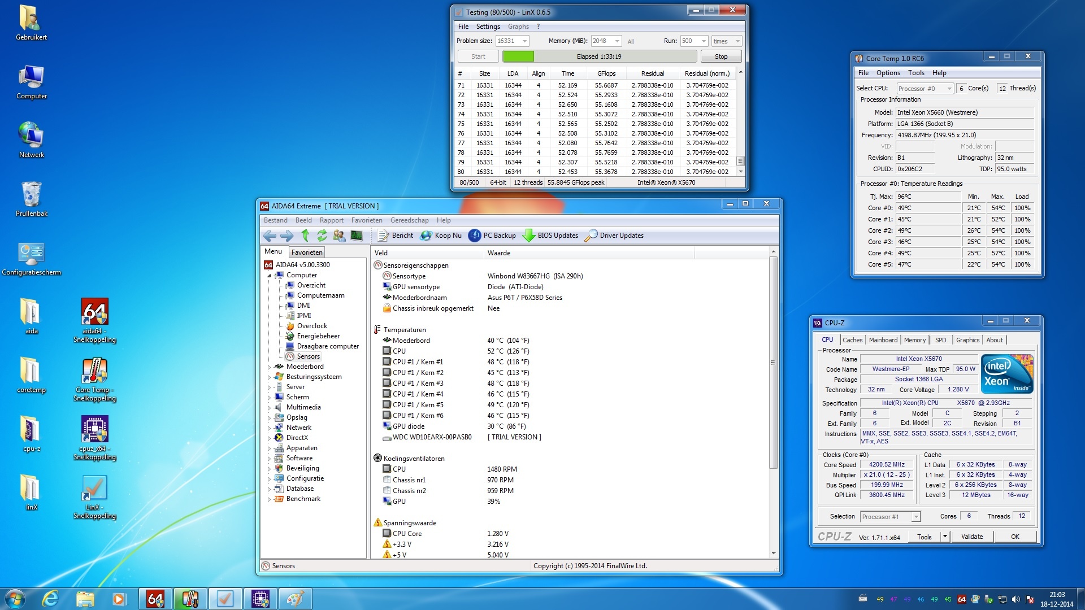
Task: Switch to Caches tab in CPU-Z
Action: click(852, 340)
